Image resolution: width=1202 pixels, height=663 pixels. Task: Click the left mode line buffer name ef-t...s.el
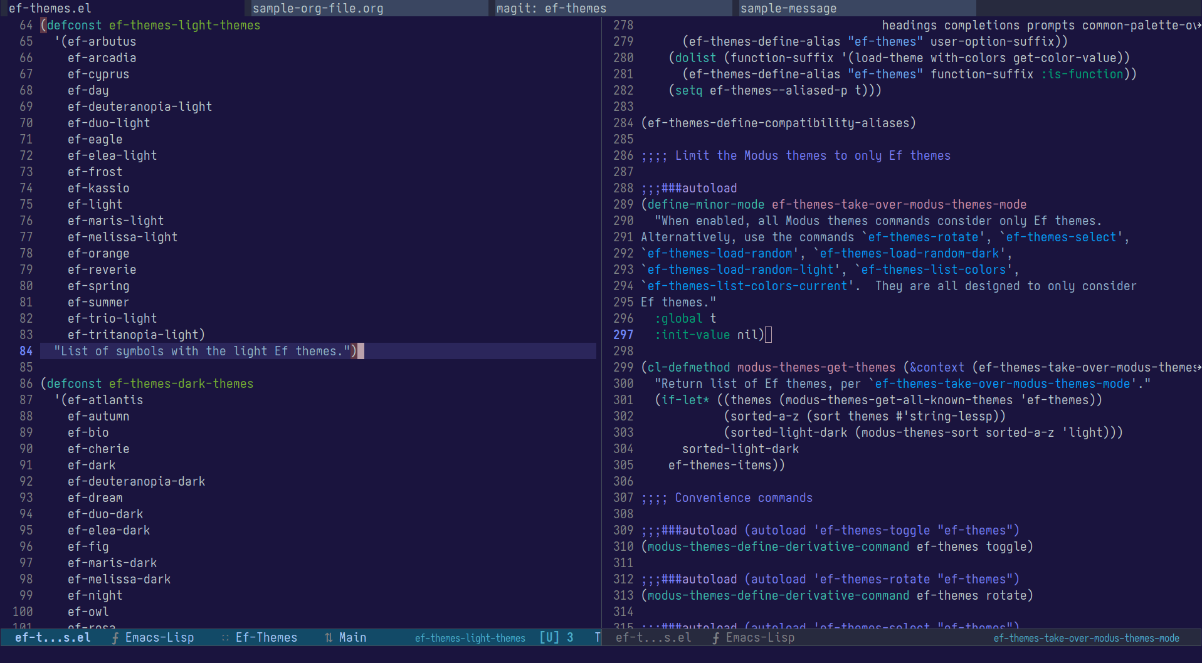pos(53,637)
